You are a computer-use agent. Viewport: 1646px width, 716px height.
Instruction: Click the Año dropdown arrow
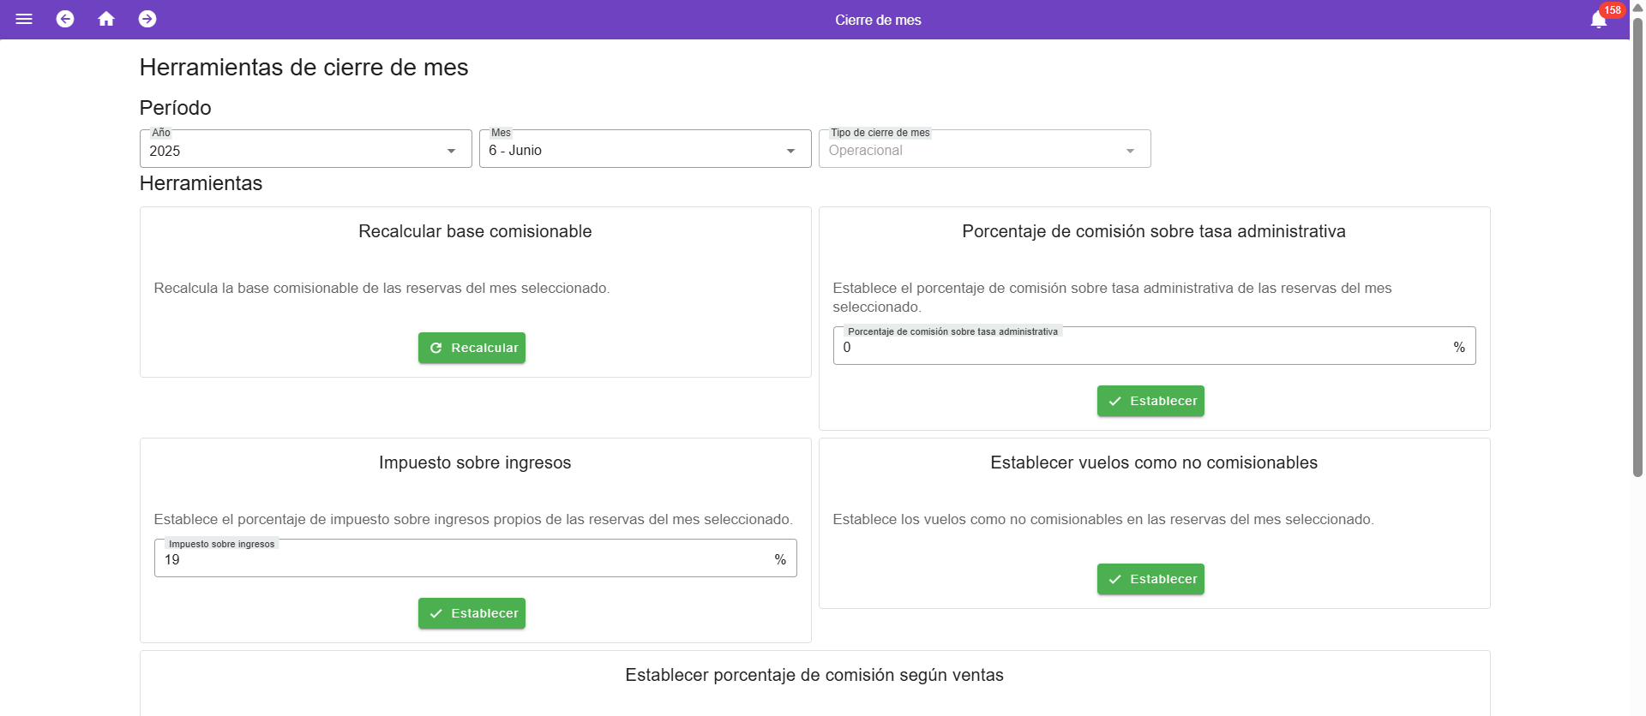tap(451, 151)
